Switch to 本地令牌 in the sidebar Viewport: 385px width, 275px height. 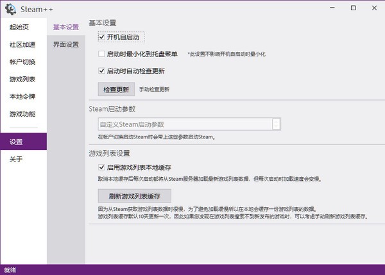(22, 97)
